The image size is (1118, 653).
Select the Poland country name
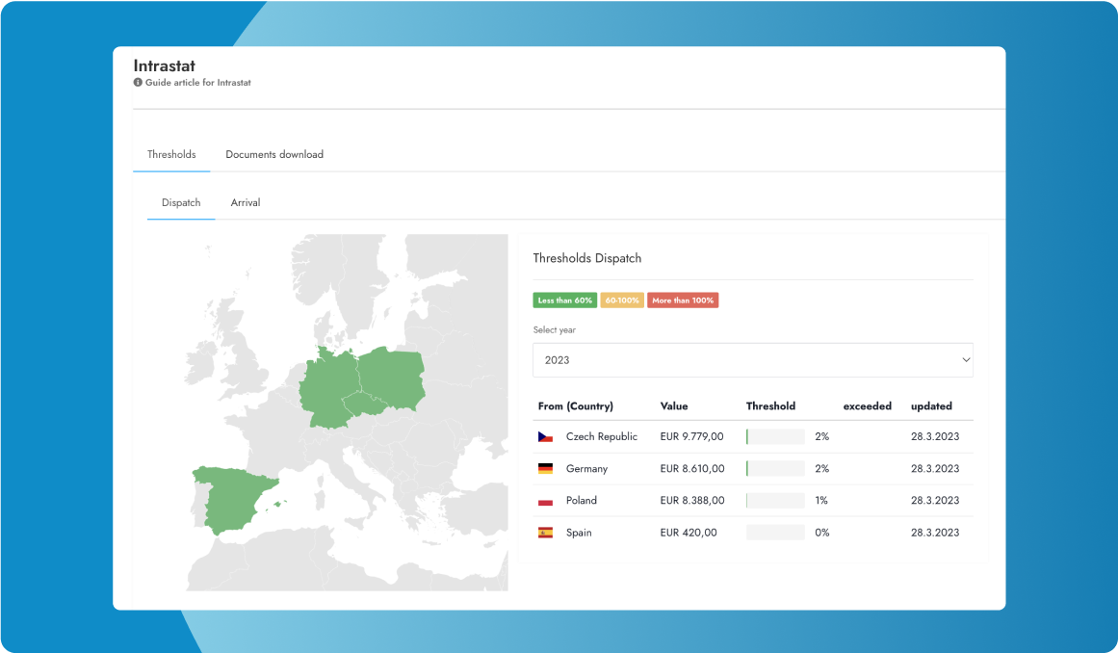pos(581,501)
